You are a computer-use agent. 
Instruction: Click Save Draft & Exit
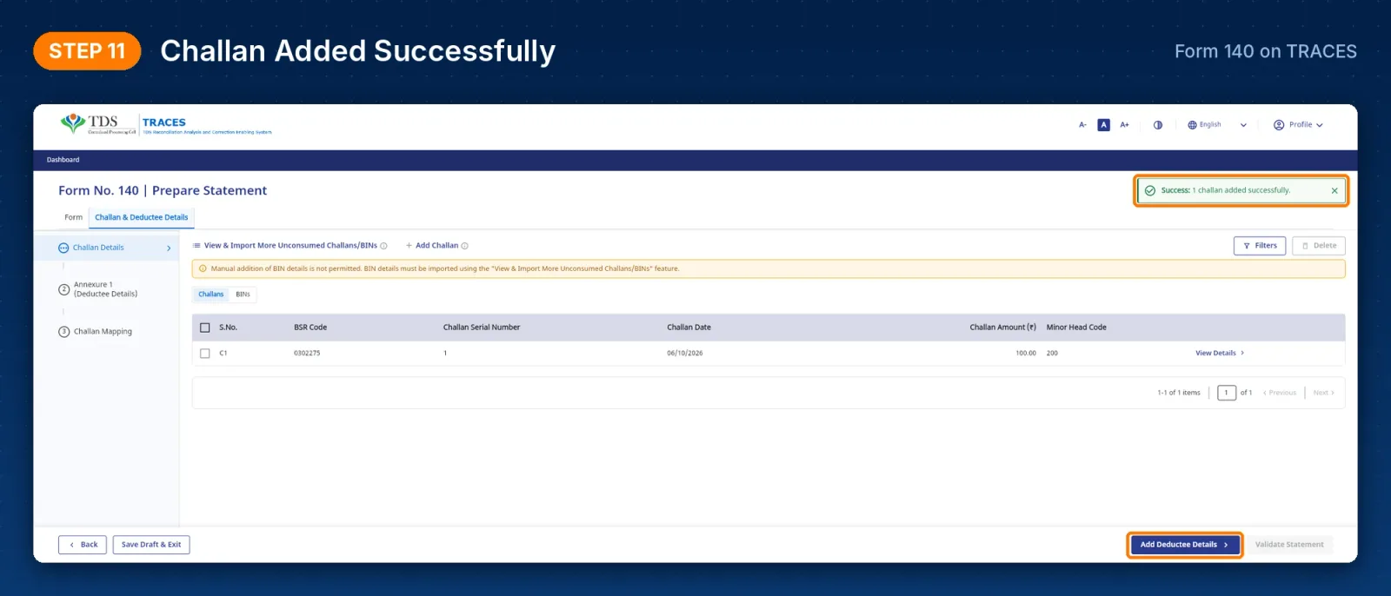151,545
